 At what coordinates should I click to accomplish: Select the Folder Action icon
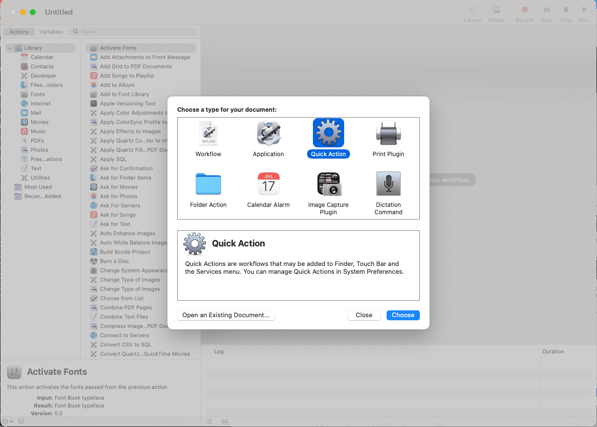click(x=208, y=184)
